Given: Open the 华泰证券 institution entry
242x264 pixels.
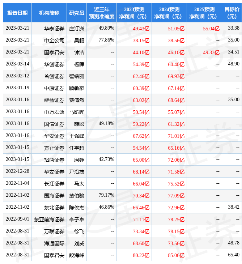Looking at the screenshot, I should 54,29.
